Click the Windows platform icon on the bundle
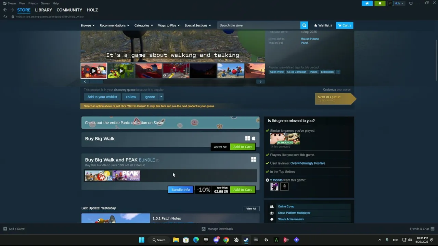 254,160
